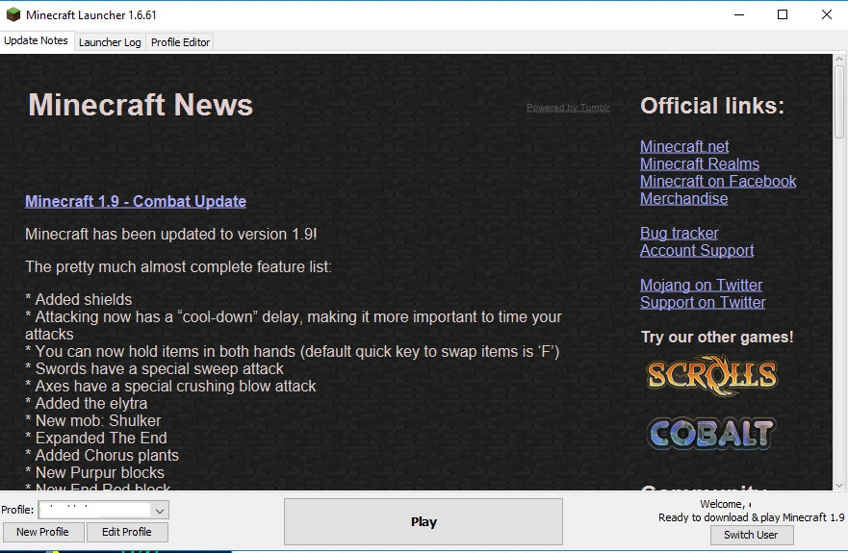This screenshot has width=848, height=553.
Task: Open the Launcher Log tab
Action: (110, 42)
